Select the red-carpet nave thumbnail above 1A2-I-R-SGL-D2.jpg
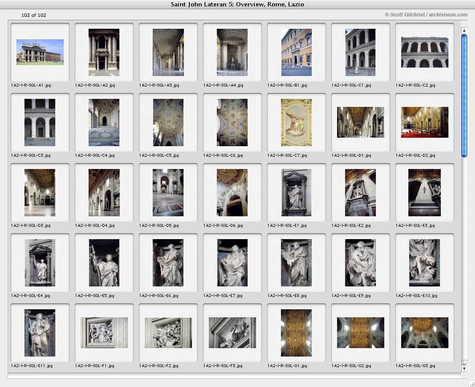 click(x=425, y=122)
